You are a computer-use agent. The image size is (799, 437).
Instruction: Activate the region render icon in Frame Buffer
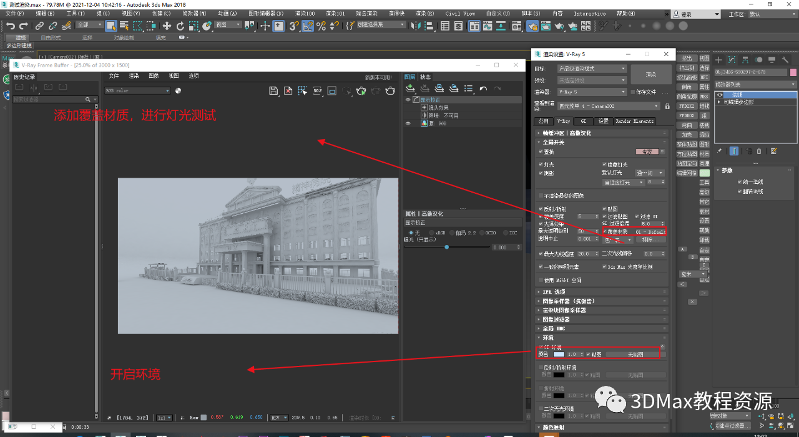[303, 91]
